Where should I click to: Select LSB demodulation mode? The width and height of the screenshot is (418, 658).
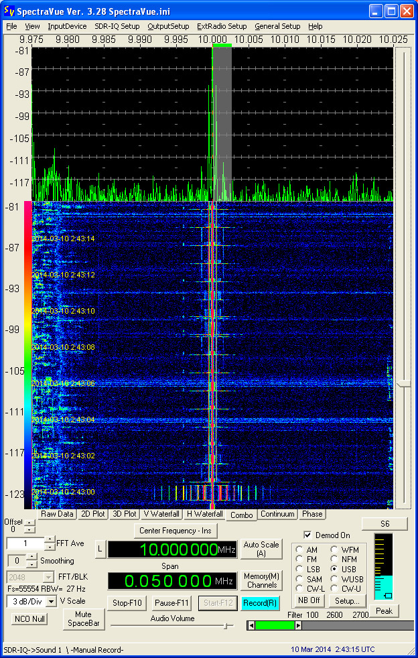(x=299, y=569)
